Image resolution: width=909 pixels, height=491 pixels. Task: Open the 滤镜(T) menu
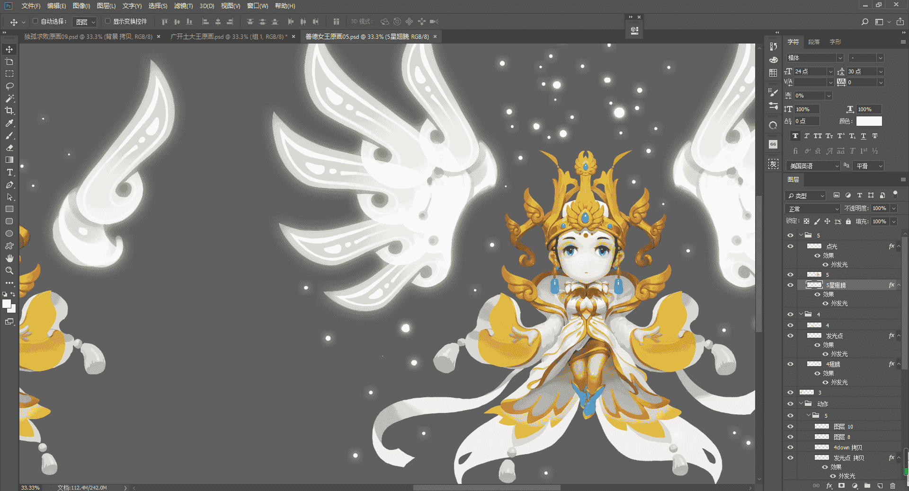(183, 6)
